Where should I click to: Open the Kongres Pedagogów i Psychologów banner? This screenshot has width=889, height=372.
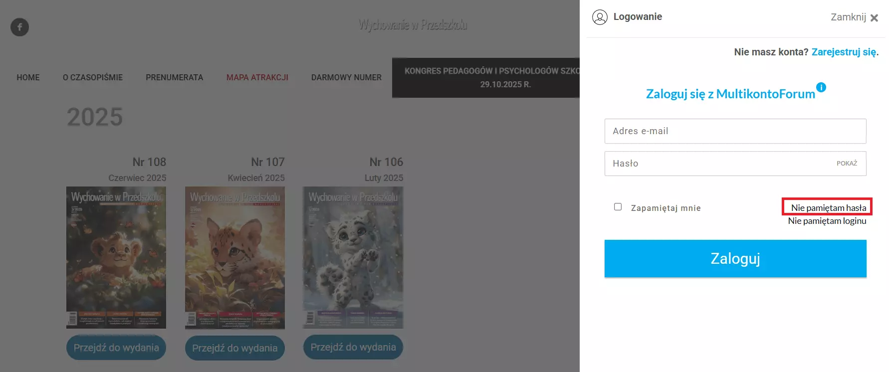[486, 78]
